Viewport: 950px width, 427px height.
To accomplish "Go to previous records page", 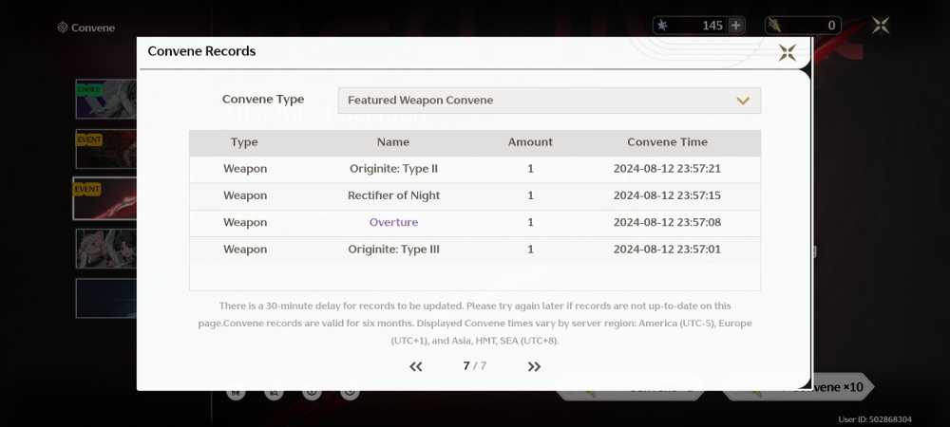I will 416,366.
